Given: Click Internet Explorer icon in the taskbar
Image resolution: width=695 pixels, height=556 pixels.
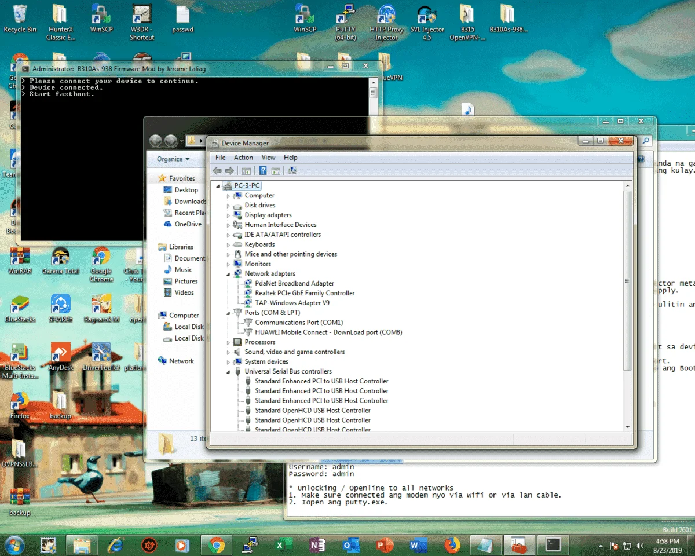Looking at the screenshot, I should pos(116,544).
